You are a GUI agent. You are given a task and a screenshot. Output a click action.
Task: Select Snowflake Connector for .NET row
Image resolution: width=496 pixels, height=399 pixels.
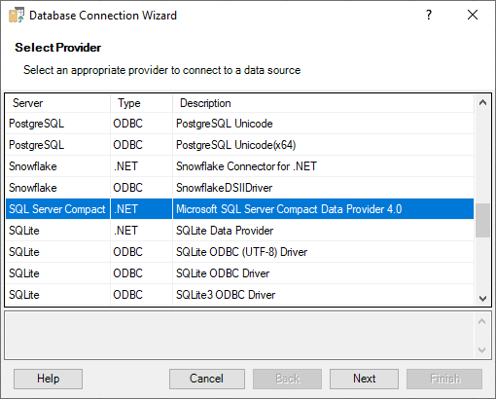[239, 166]
